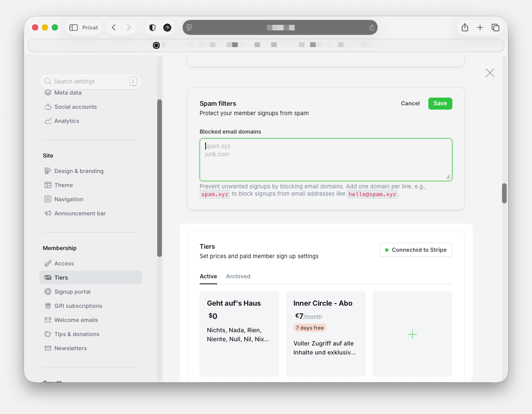Click the pinned tab circle icon
The image size is (532, 414).
click(156, 45)
